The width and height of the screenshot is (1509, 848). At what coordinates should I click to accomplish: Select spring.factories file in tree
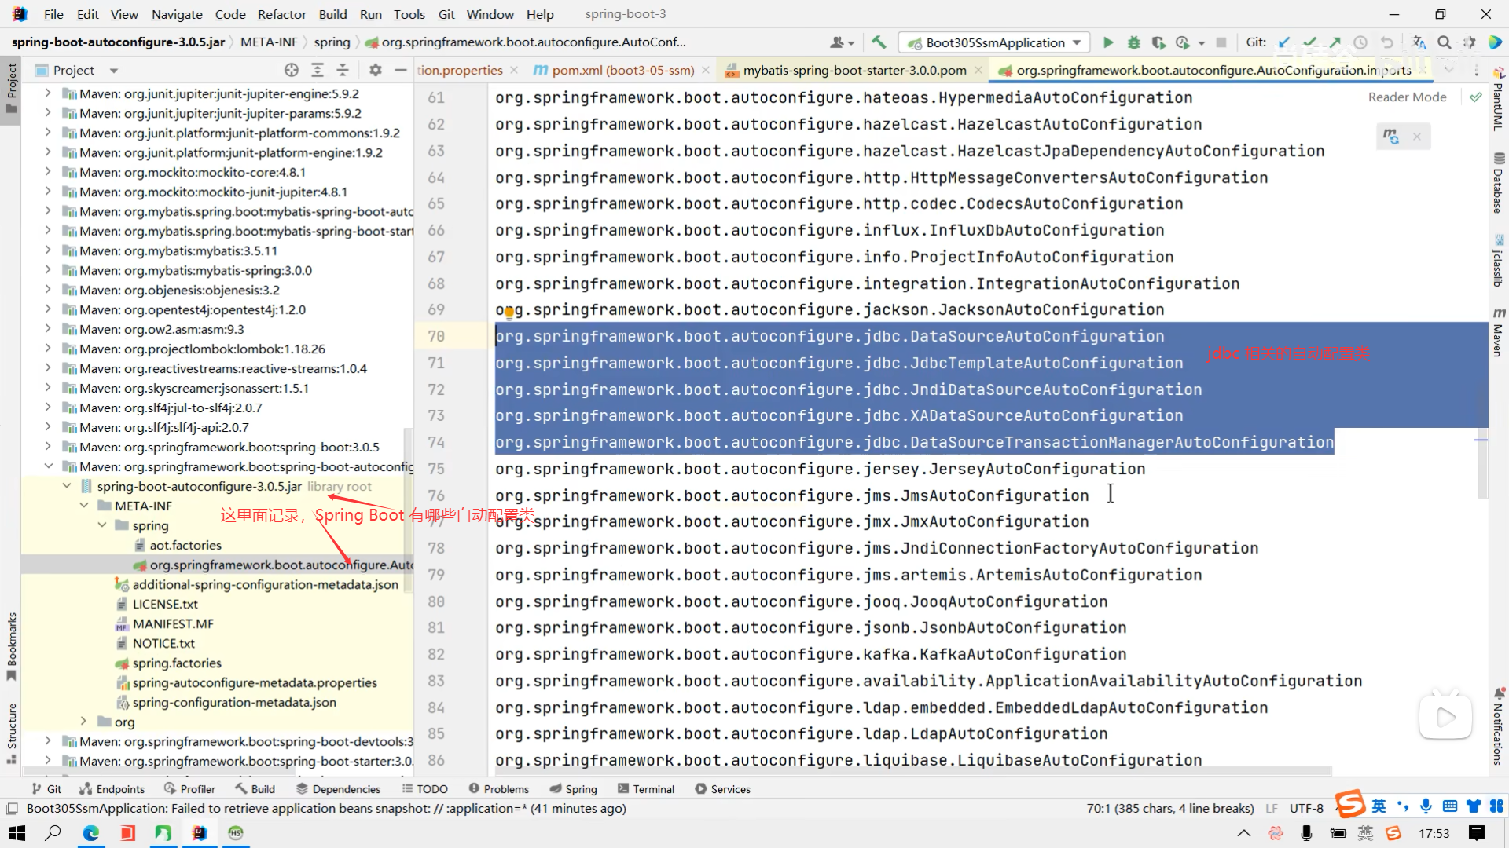point(177,663)
